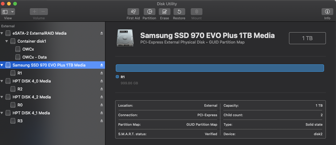Eject the eSATA-2 ExternalRAID Media
Image resolution: width=336 pixels, height=145 pixels.
102,33
